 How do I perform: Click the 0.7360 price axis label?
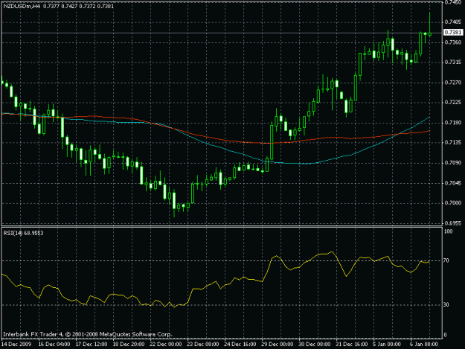[453, 42]
